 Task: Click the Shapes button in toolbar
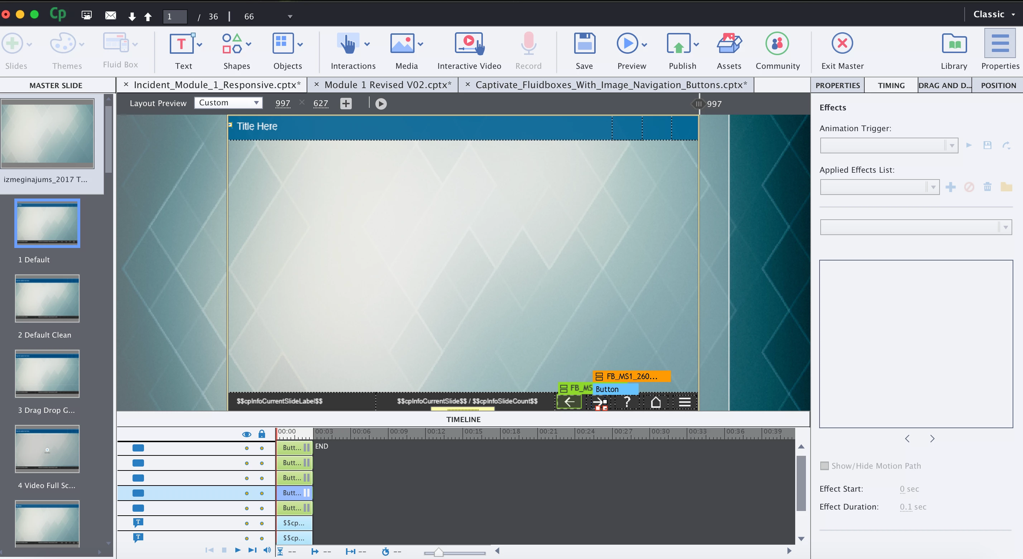pos(236,44)
